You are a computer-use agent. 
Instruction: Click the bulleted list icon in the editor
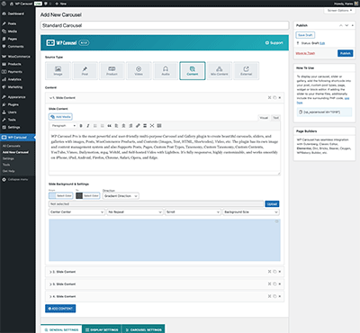tap(95, 126)
